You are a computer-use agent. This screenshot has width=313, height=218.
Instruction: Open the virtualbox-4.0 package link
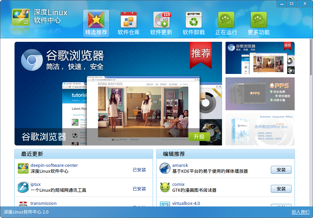tap(186, 203)
